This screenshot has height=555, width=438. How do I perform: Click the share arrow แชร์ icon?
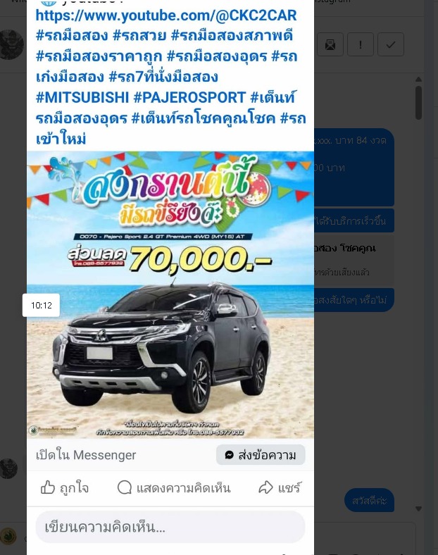[x=265, y=487]
